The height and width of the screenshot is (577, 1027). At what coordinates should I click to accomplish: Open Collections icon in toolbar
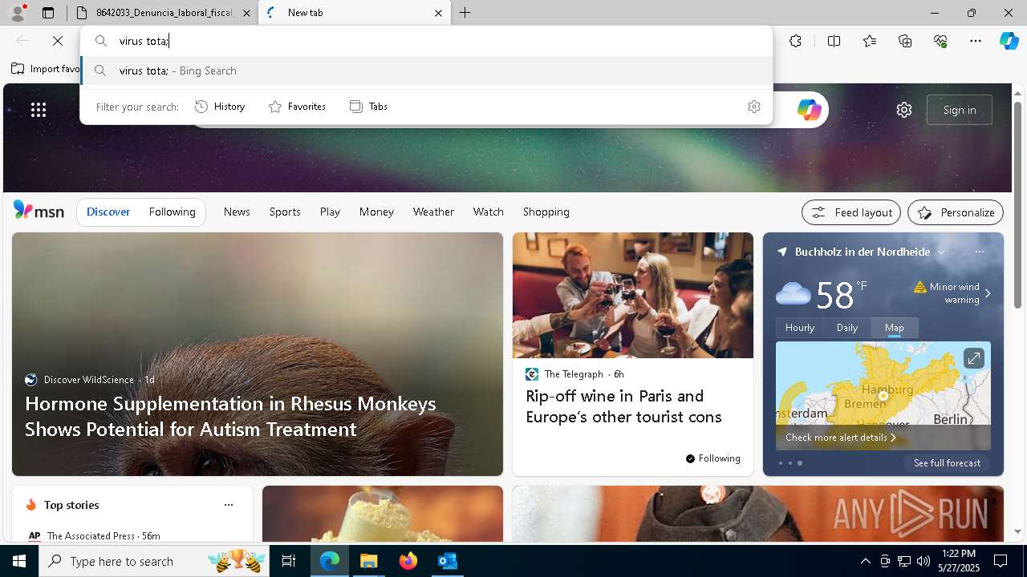(x=905, y=41)
